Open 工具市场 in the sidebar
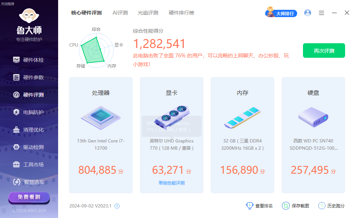 [x=29, y=165]
